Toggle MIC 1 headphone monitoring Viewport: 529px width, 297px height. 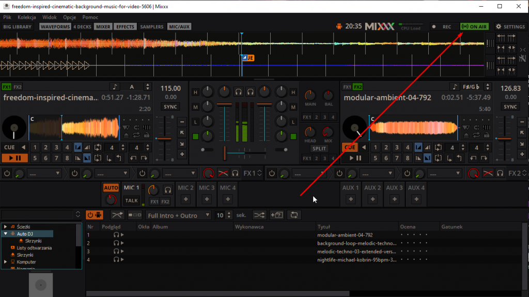click(x=168, y=190)
